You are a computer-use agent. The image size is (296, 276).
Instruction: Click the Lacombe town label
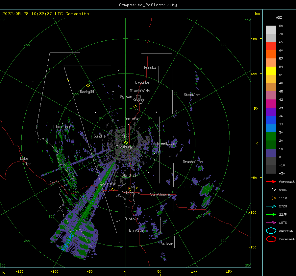coord(142,82)
